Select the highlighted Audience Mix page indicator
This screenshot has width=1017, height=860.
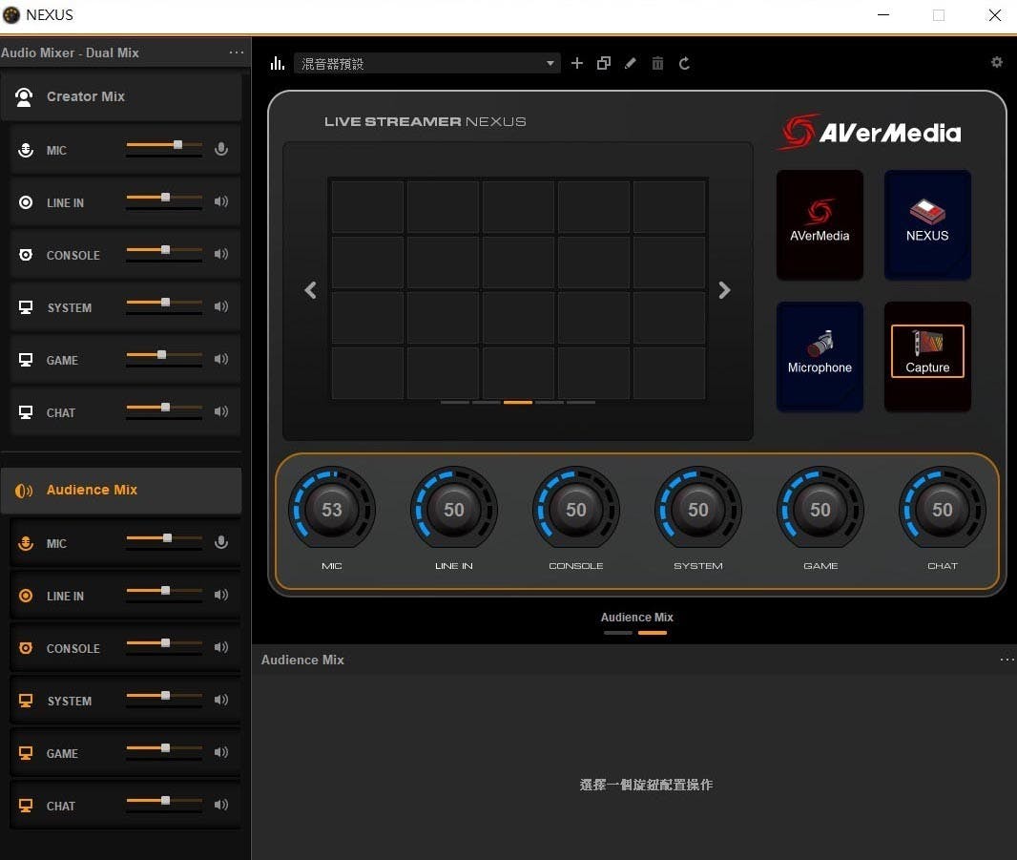pos(653,632)
